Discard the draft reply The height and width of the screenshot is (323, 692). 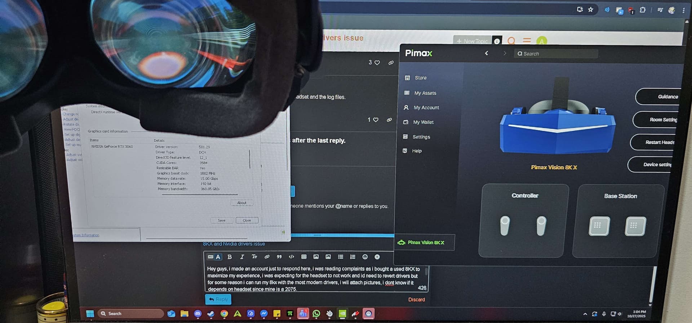[416, 300]
